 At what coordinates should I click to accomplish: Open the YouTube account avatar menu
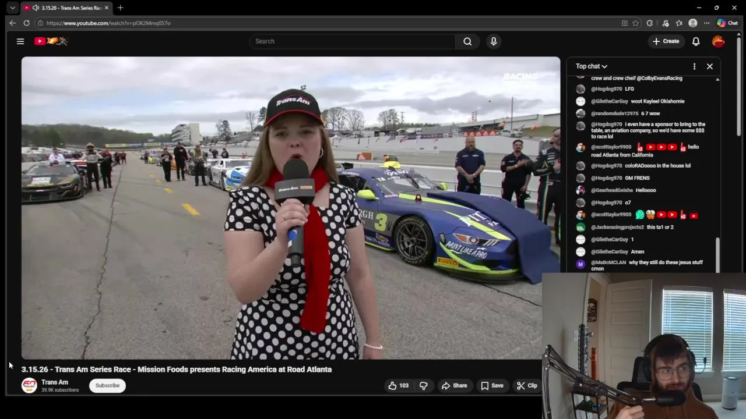[719, 41]
